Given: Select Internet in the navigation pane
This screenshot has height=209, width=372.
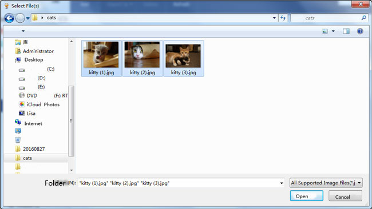Looking at the screenshot, I should 29,123.
